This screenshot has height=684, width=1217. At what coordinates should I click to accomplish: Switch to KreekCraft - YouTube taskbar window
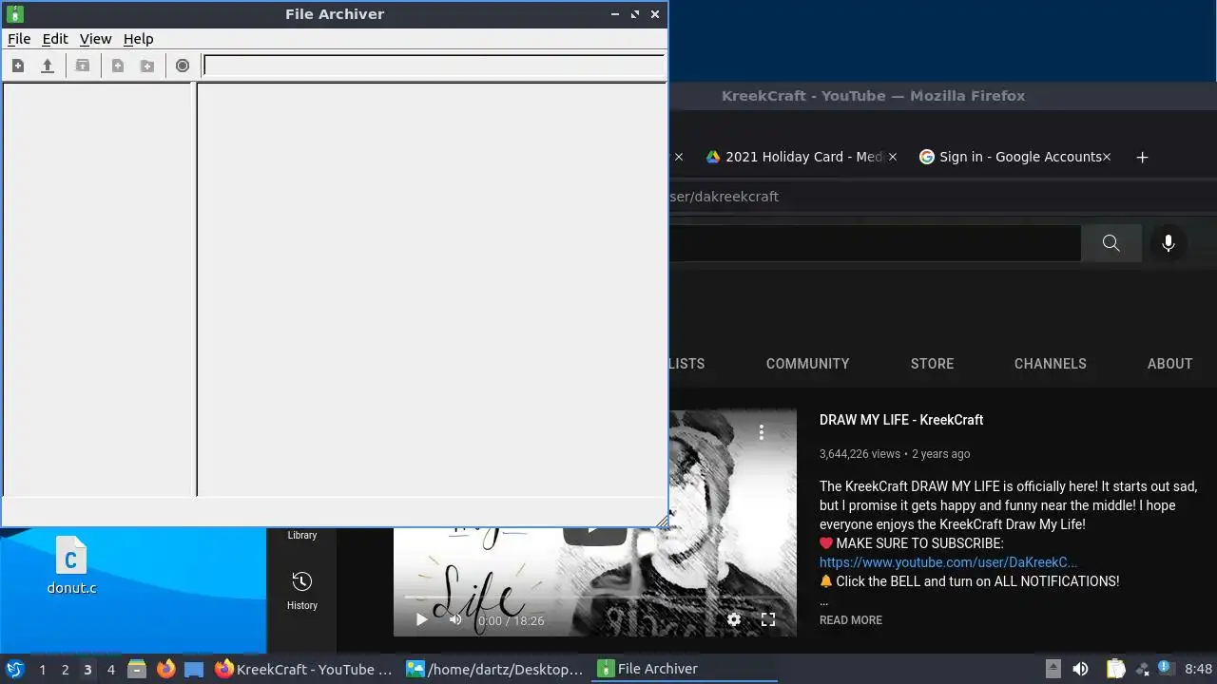pyautogui.click(x=304, y=670)
